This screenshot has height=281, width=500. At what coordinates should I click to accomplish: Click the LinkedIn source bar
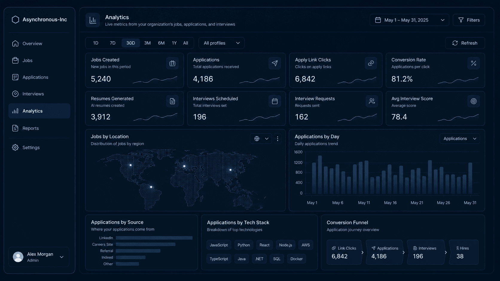point(154,238)
